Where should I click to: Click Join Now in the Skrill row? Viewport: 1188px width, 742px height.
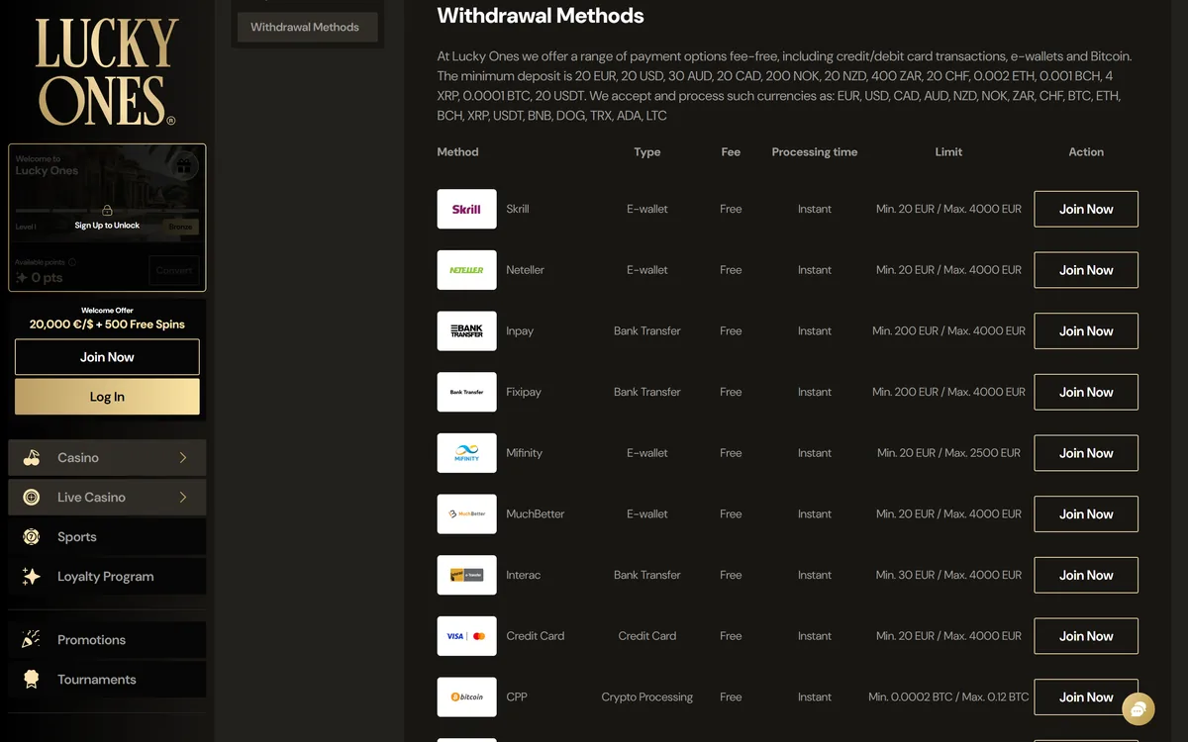tap(1086, 209)
